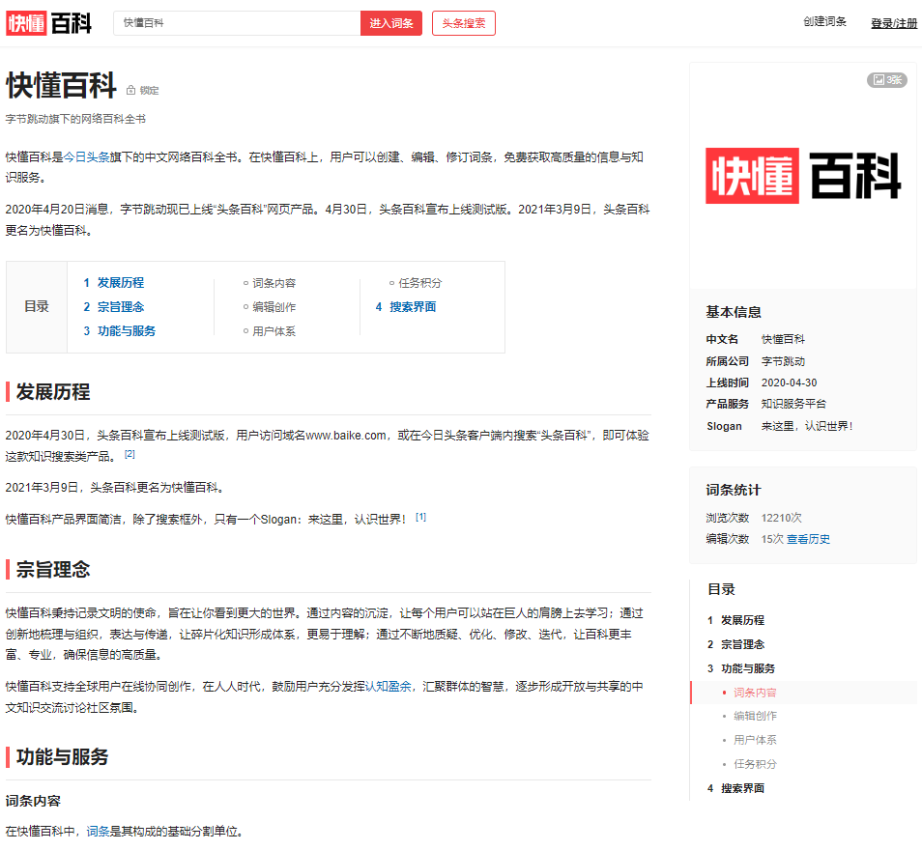Image resolution: width=922 pixels, height=850 pixels.
Task: Open reference footnote [1]
Action: coord(420,518)
